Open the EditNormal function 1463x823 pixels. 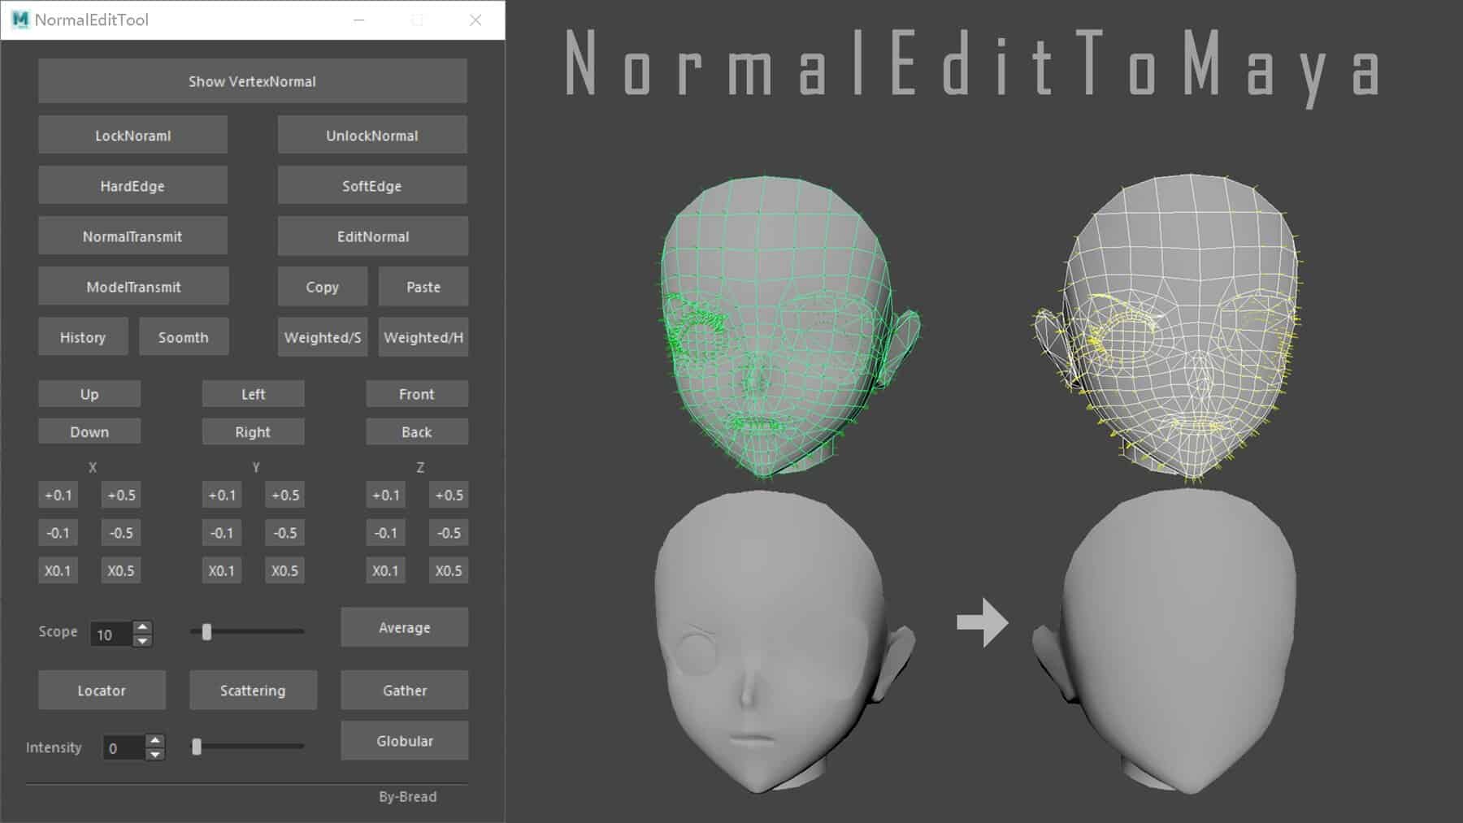pos(372,236)
